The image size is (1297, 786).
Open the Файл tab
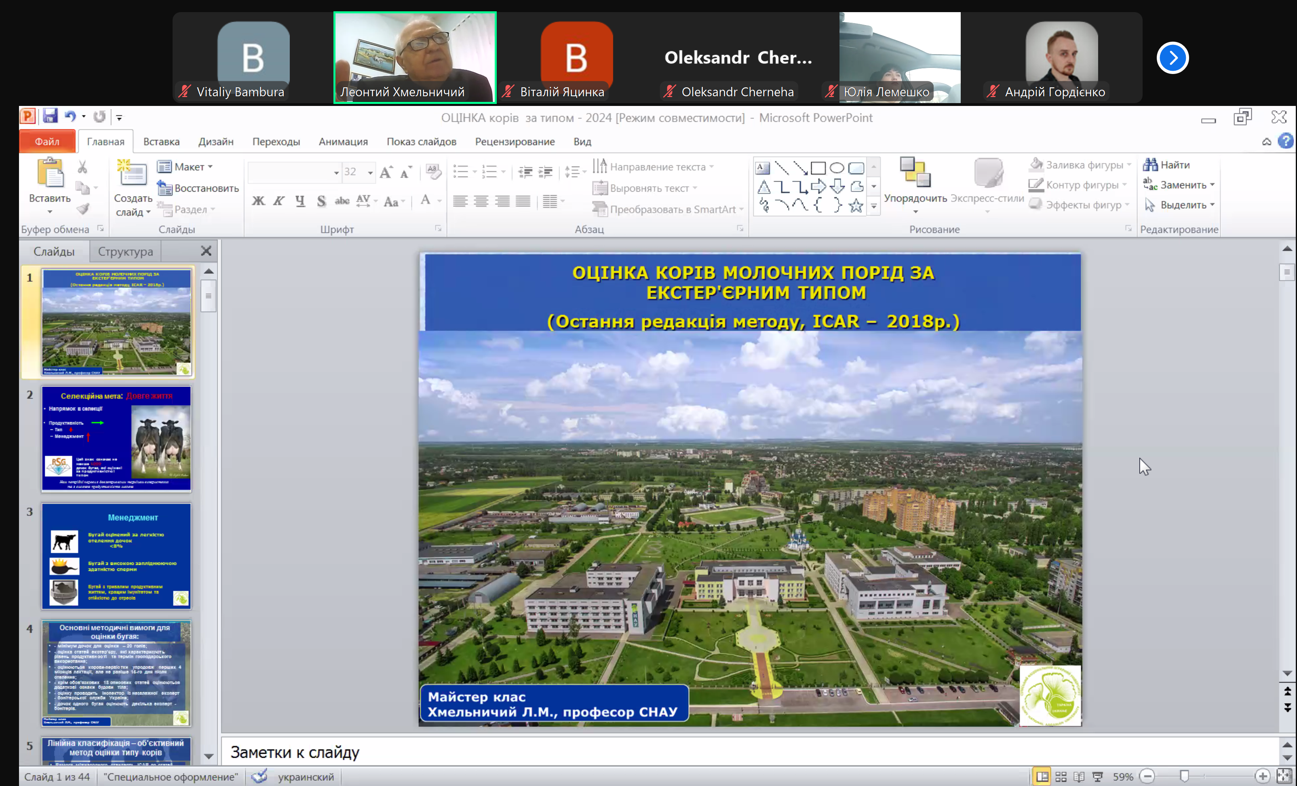[x=47, y=142]
